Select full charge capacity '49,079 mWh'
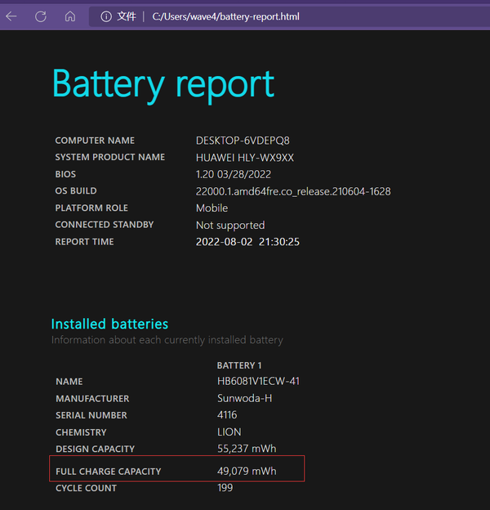 247,471
